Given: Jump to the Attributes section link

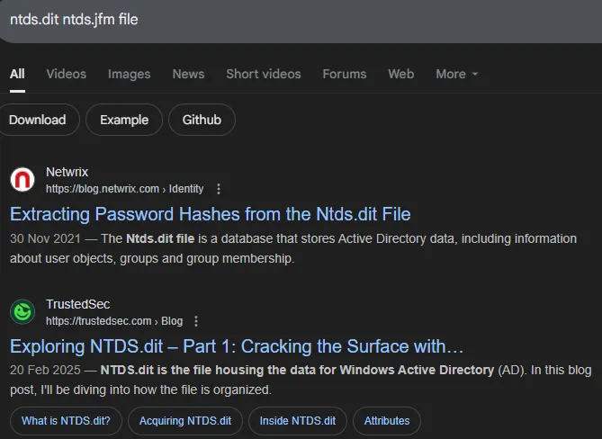Looking at the screenshot, I should tap(387, 421).
